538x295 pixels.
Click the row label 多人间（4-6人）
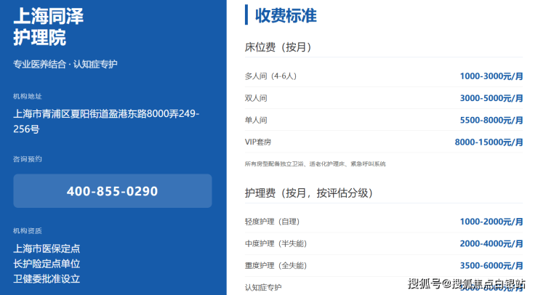click(270, 76)
